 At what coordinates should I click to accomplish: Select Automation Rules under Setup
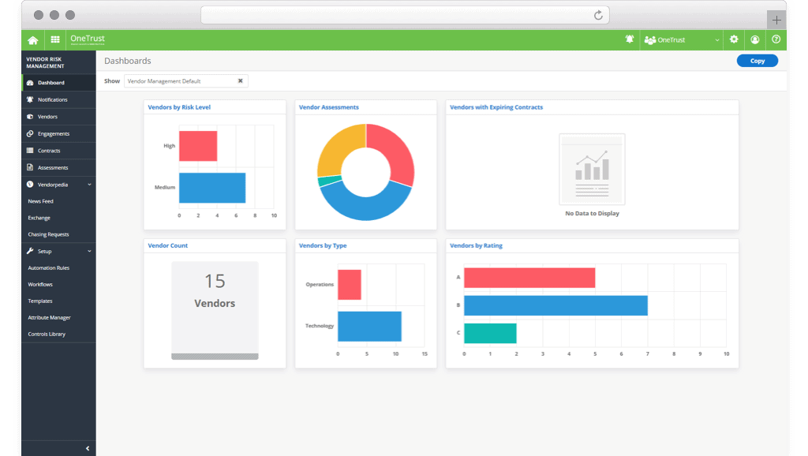(49, 268)
